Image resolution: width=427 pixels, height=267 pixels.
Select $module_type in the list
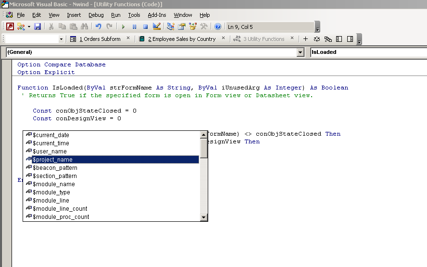pyautogui.click(x=112, y=192)
